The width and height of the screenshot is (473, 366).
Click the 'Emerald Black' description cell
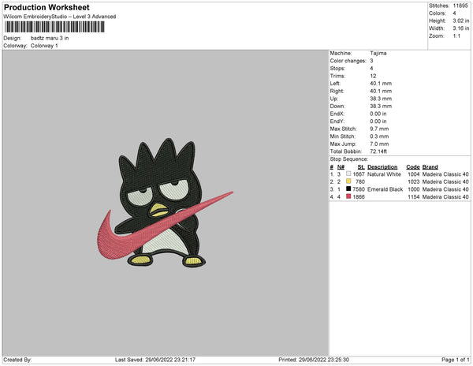click(x=385, y=189)
